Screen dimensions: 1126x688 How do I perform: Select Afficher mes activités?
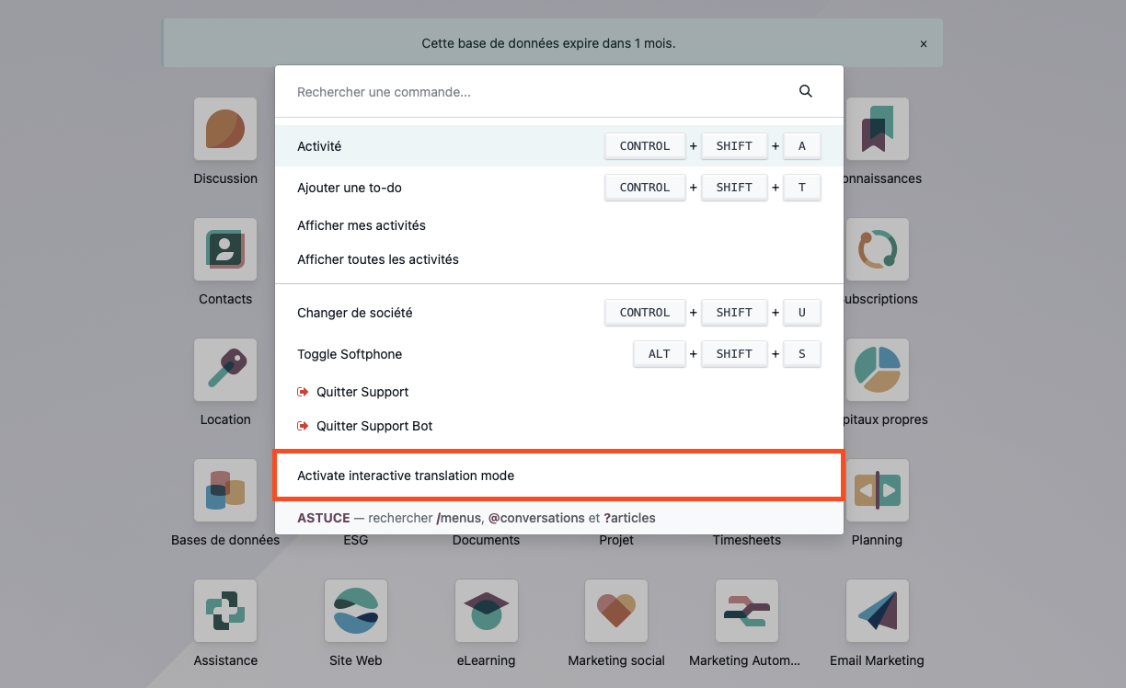pos(559,225)
